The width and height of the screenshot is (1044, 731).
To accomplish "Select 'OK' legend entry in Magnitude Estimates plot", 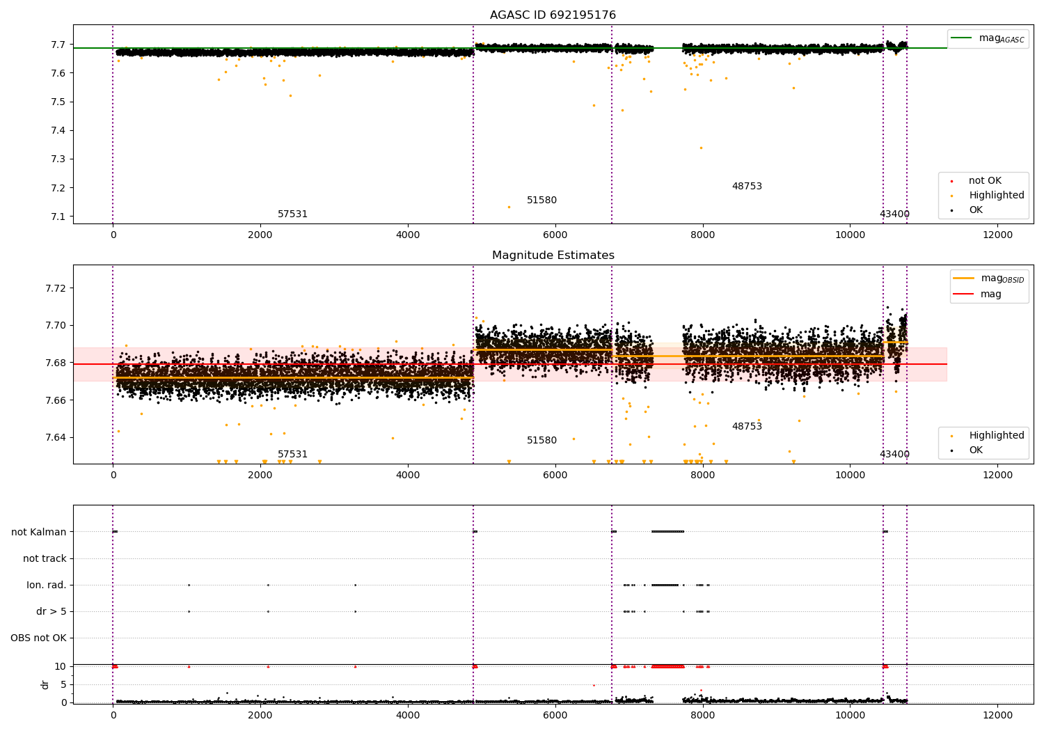I will pos(976,450).
